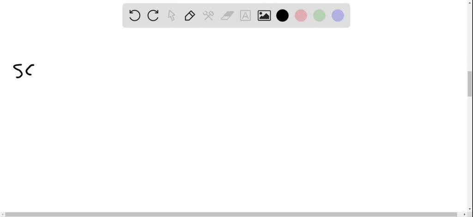Image resolution: width=473 pixels, height=217 pixels.
Task: Click the vertical scrollbar track below thumb
Action: [470, 151]
